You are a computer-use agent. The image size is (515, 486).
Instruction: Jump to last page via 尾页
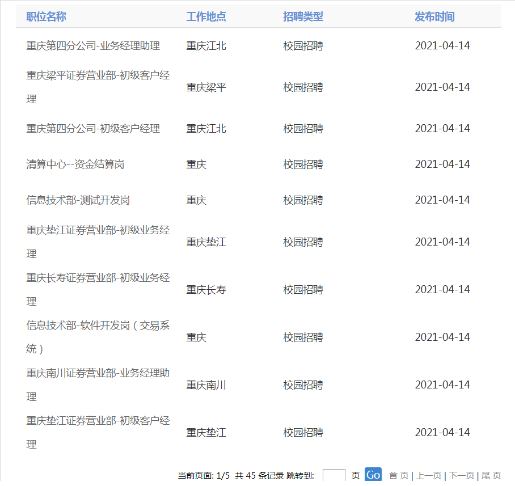pyautogui.click(x=491, y=475)
